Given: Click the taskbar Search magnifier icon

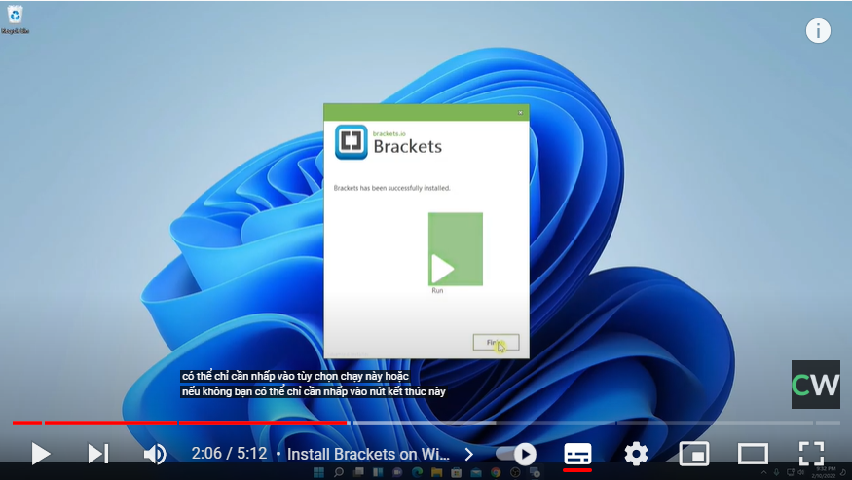Looking at the screenshot, I should tap(339, 472).
